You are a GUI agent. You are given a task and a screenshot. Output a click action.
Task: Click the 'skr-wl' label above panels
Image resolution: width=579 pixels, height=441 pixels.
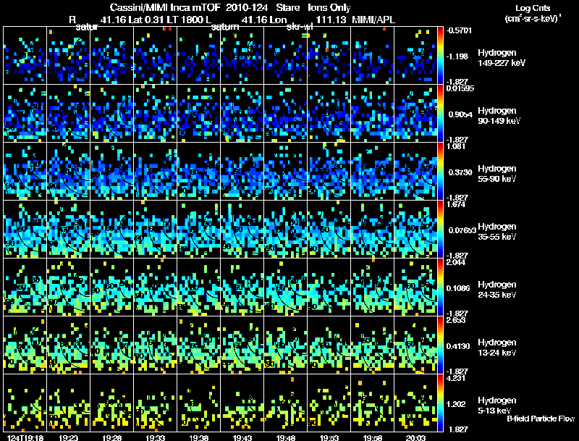(x=300, y=28)
